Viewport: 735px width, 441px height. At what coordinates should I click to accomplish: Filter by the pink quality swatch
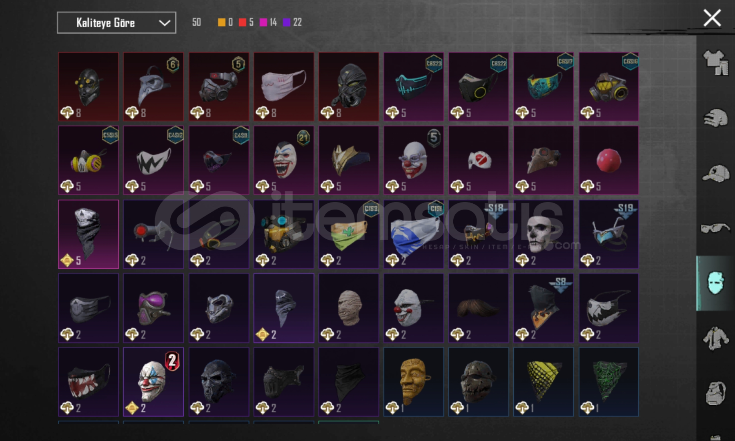tap(263, 22)
